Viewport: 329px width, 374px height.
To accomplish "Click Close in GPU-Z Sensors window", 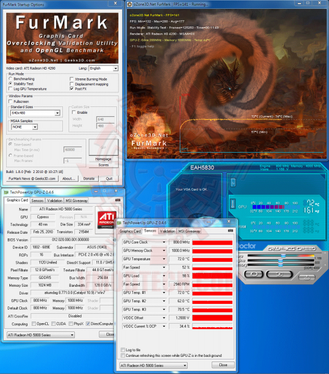I will point(223,365).
